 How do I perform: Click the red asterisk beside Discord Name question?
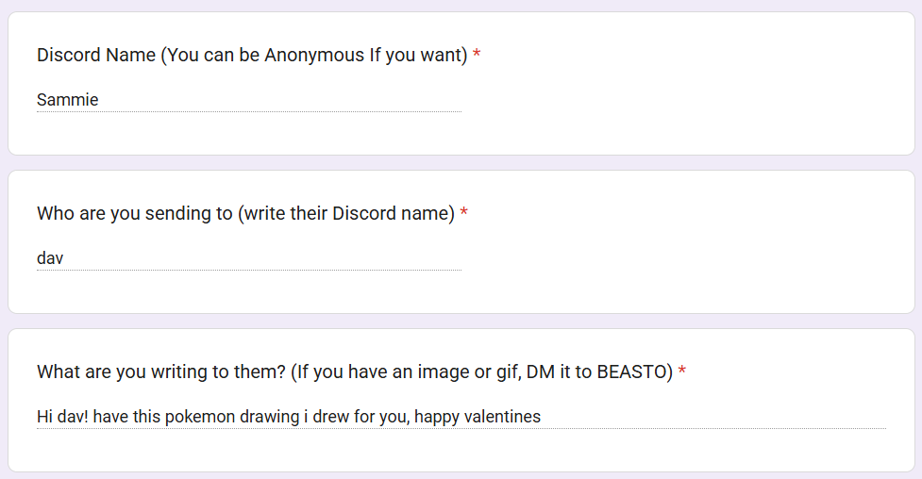point(477,55)
